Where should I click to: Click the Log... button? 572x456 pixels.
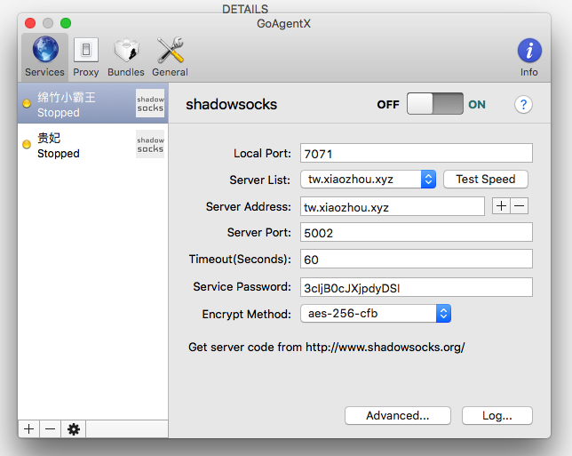click(x=497, y=415)
